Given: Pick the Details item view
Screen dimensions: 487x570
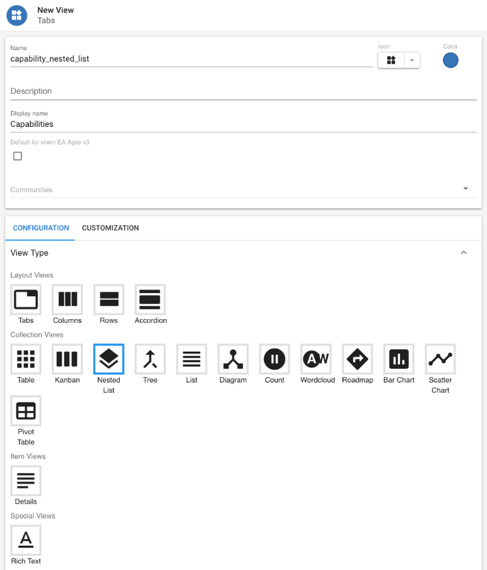Looking at the screenshot, I should (x=26, y=481).
